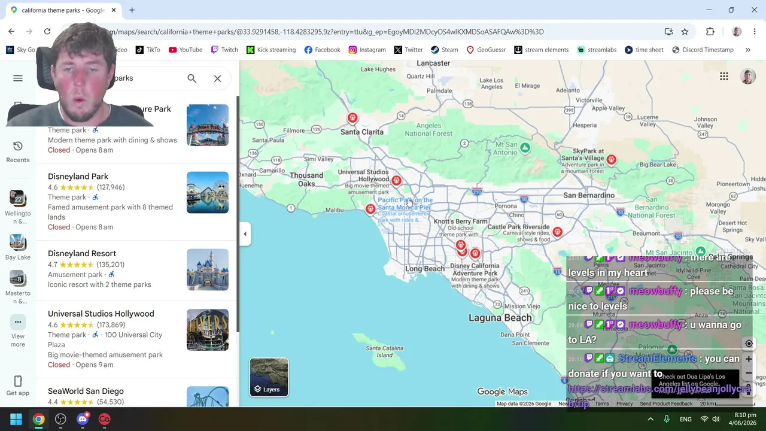Expand View more in the Maps sidebar
This screenshot has height=431, width=766.
click(x=18, y=331)
